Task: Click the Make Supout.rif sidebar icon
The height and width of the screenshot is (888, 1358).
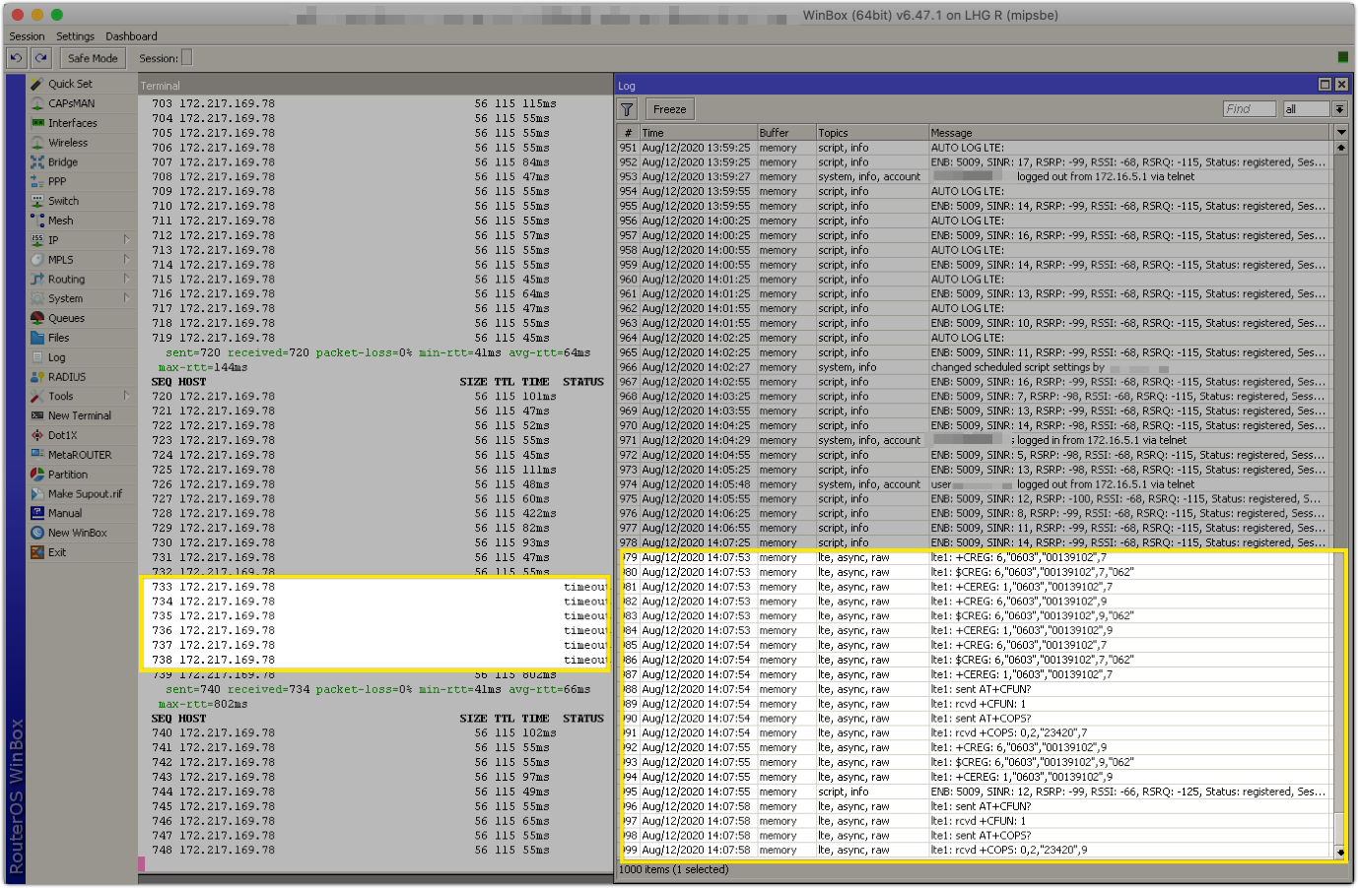Action: click(x=37, y=494)
